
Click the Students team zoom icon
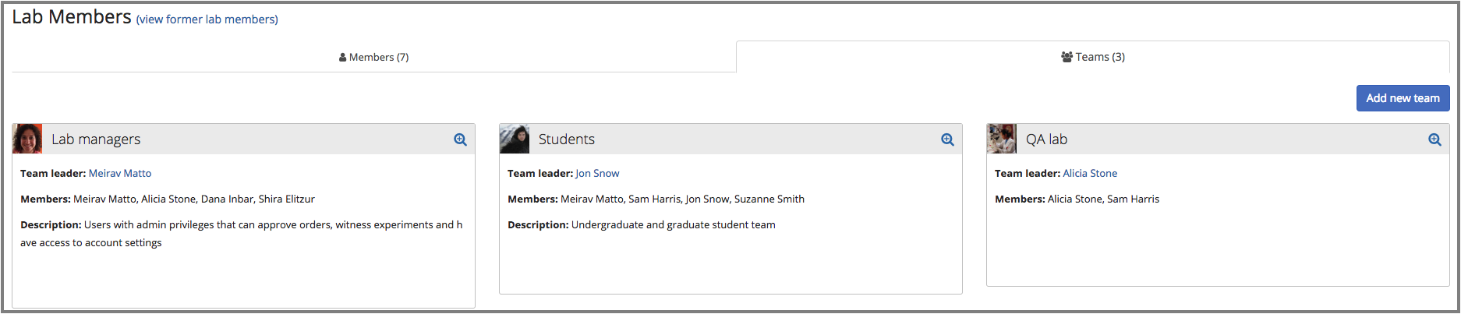(x=948, y=139)
